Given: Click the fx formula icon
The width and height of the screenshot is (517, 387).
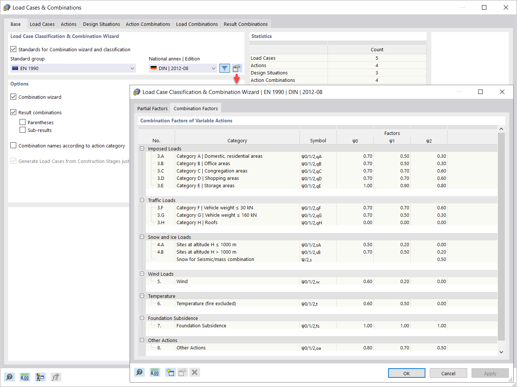Looking at the screenshot, I should pos(56,377).
